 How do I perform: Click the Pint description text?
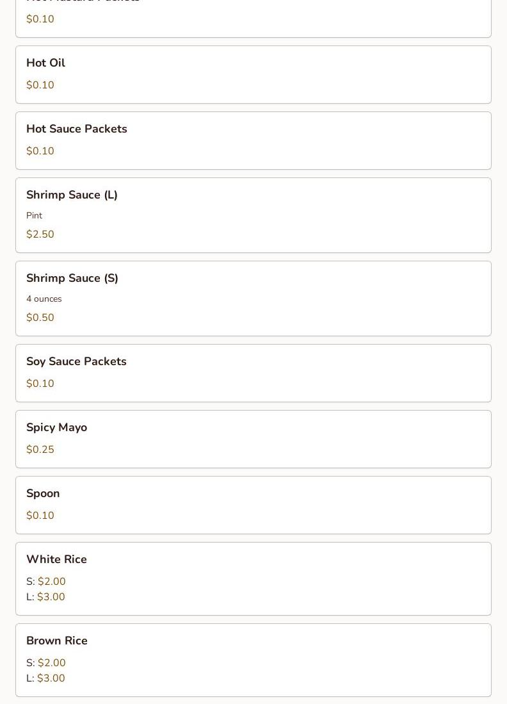(34, 215)
